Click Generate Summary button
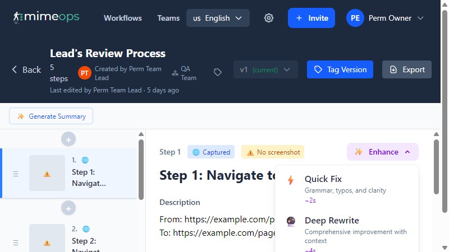The height and width of the screenshot is (252, 449). pos(51,116)
